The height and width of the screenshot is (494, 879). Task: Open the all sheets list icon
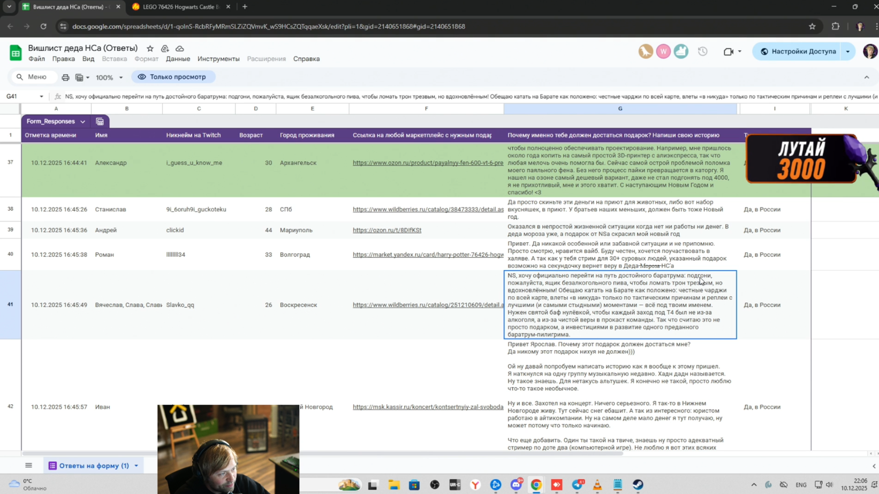tap(29, 466)
